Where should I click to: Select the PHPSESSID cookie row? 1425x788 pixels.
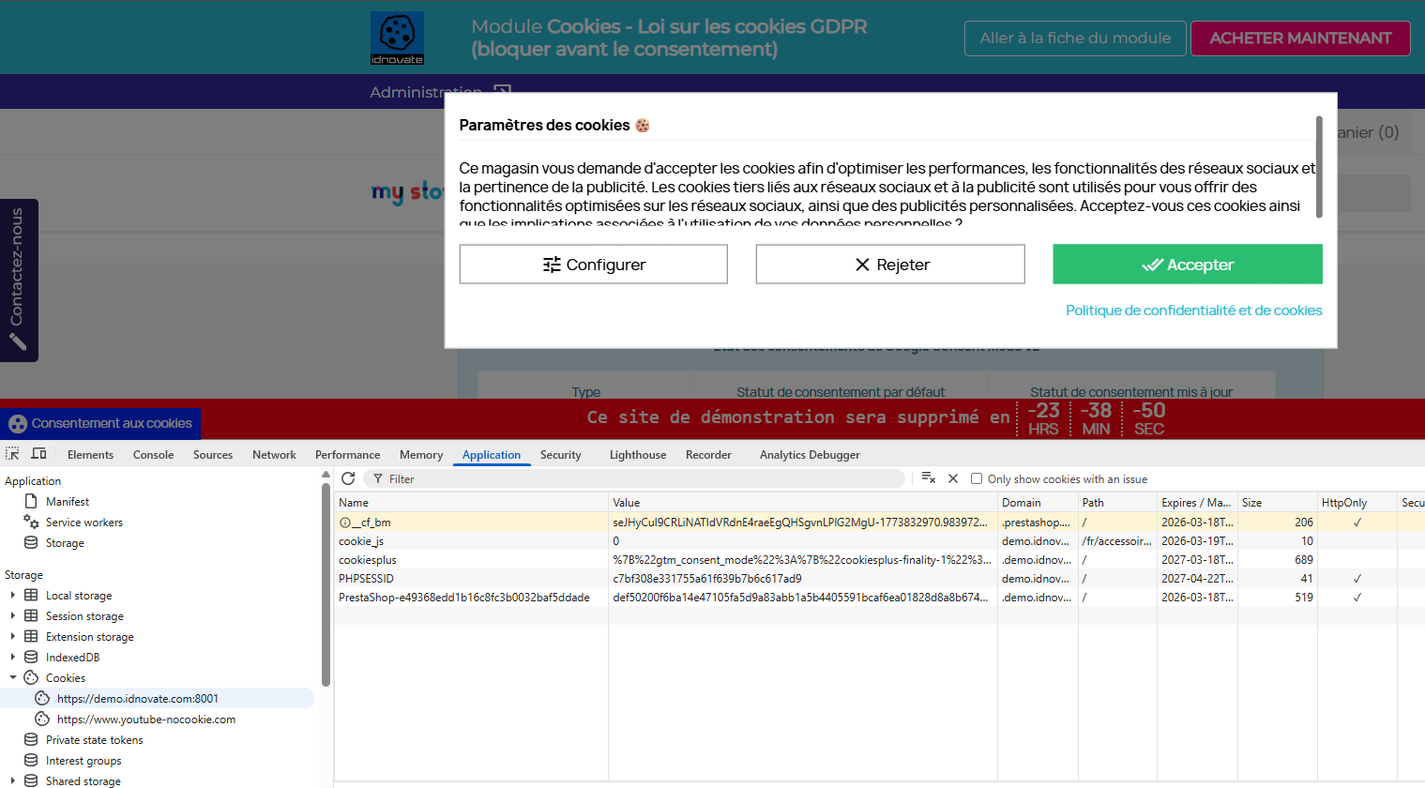coord(880,578)
